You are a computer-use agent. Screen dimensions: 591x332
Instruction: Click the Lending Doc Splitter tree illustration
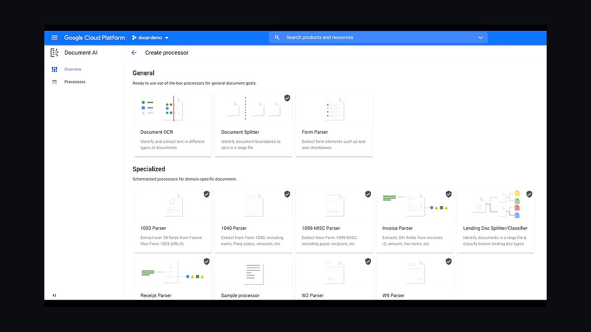(x=496, y=205)
